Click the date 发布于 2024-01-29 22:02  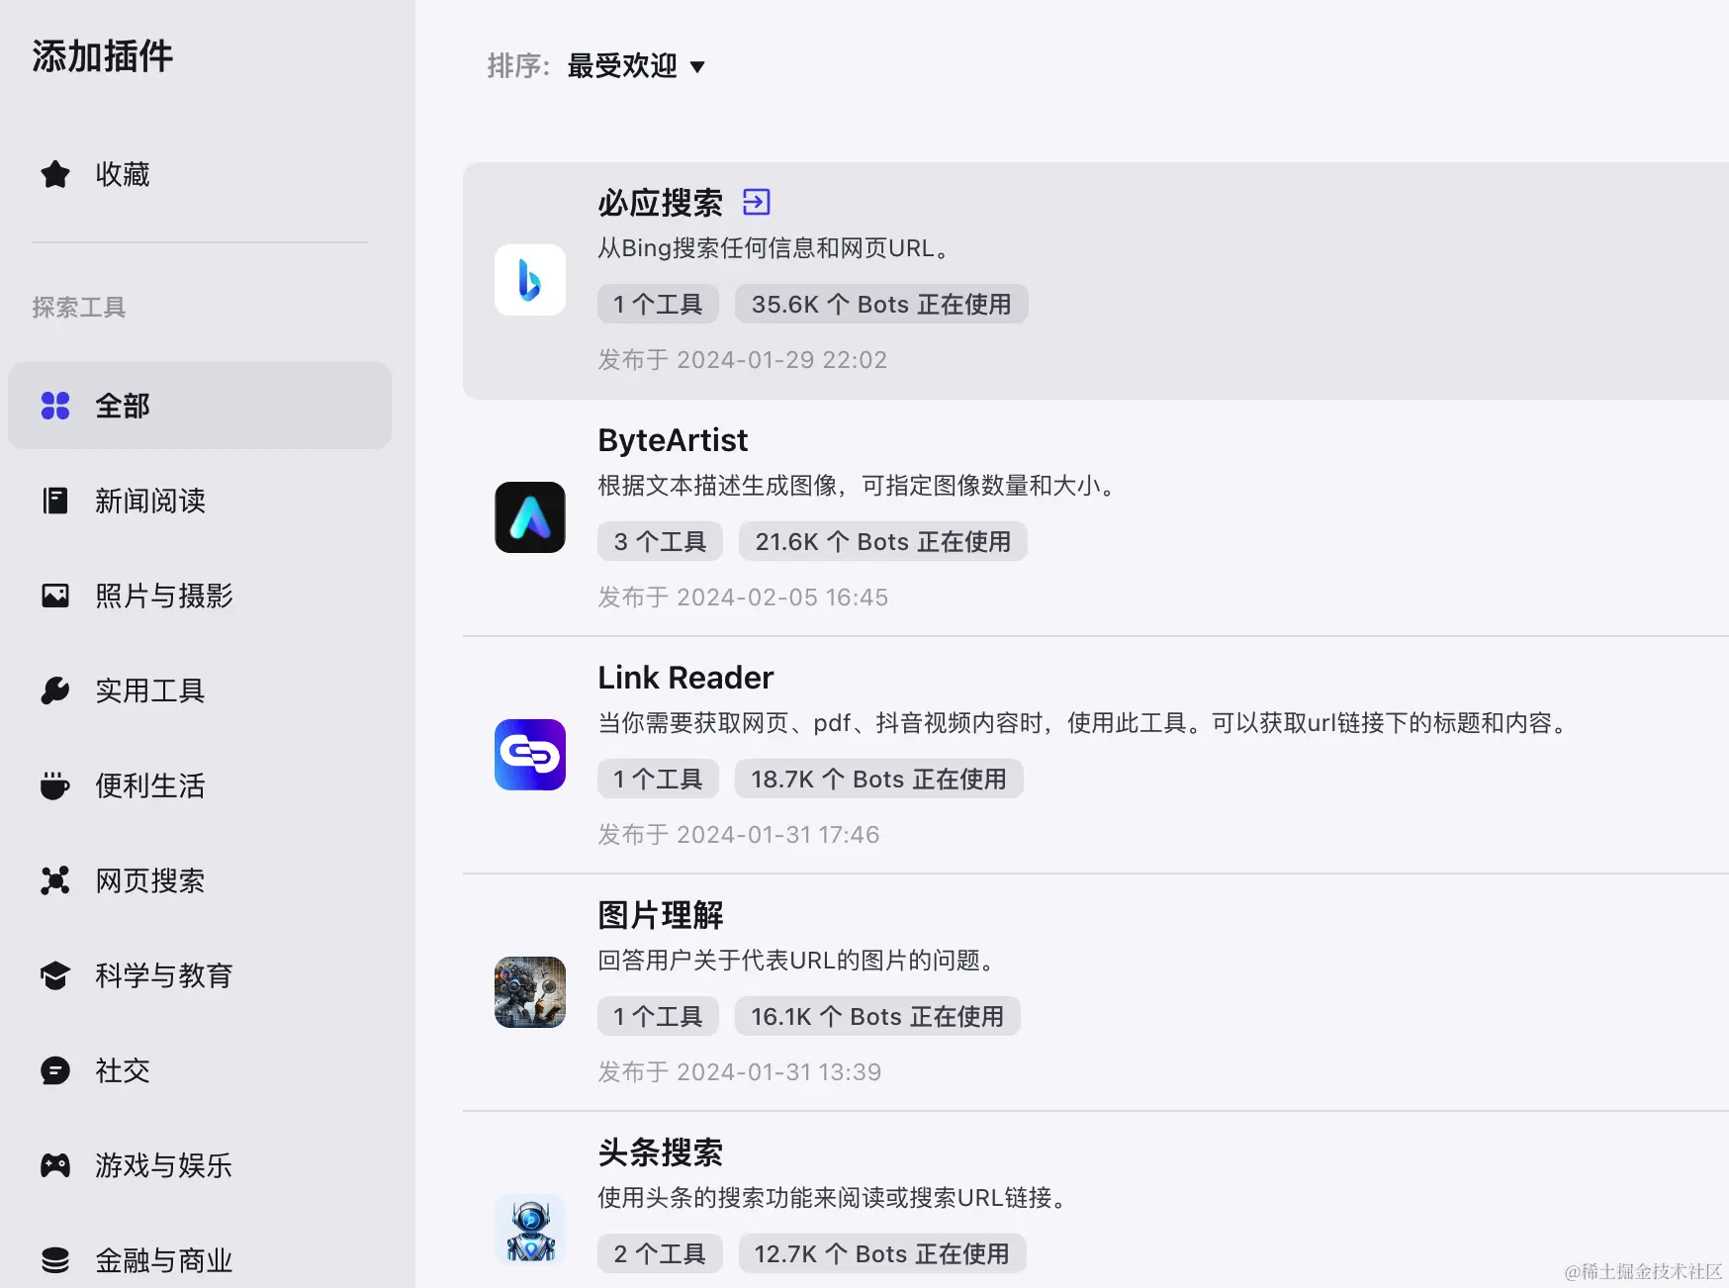click(743, 359)
